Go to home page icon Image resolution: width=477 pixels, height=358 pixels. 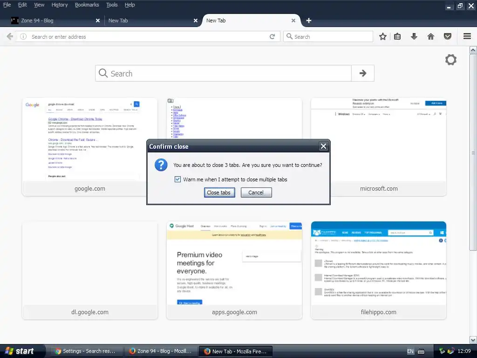(x=431, y=36)
